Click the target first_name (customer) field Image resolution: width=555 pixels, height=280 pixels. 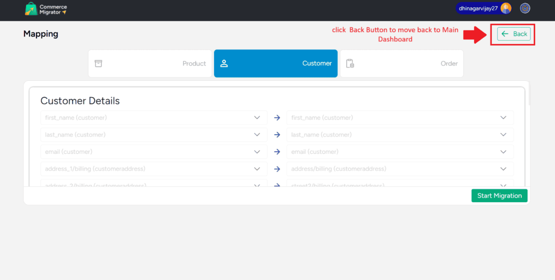point(393,118)
